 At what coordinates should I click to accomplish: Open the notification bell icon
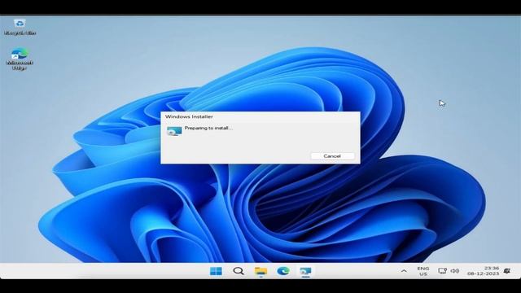tap(507, 271)
